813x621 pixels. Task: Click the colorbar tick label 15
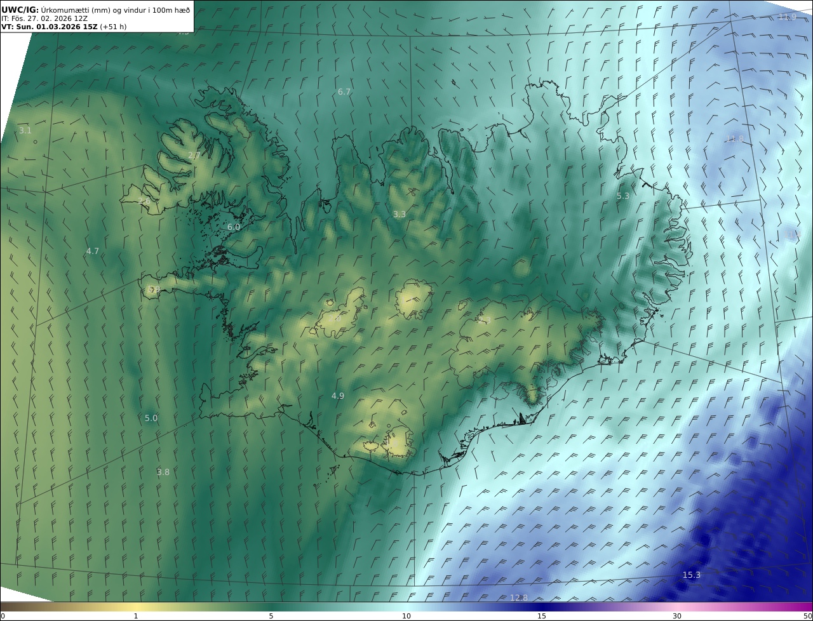[542, 616]
